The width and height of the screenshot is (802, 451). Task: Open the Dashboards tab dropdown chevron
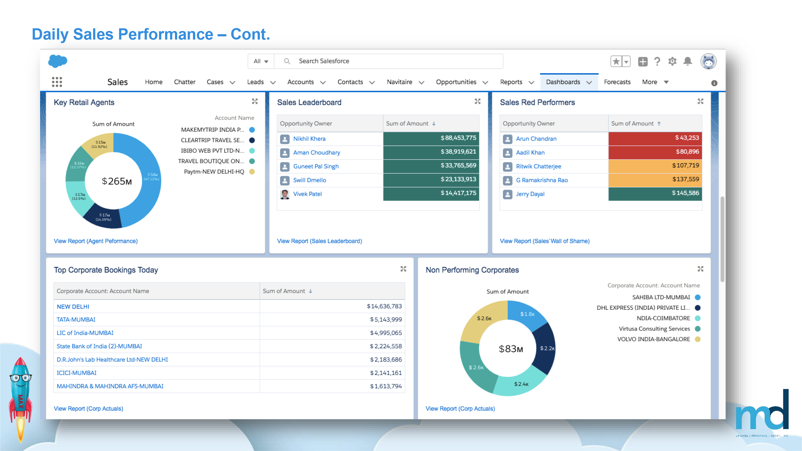pyautogui.click(x=589, y=83)
